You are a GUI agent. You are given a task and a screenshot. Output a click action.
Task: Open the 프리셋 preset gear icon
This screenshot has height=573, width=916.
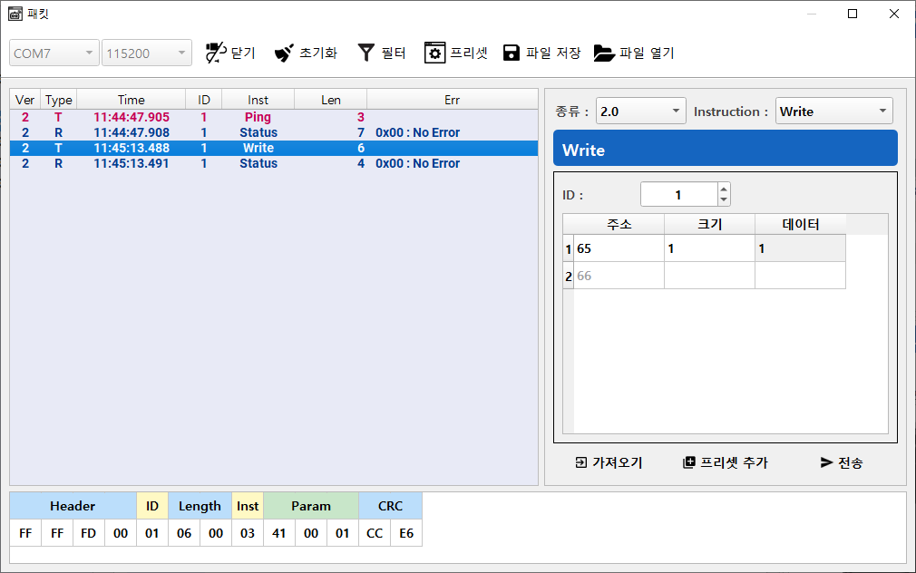click(434, 53)
